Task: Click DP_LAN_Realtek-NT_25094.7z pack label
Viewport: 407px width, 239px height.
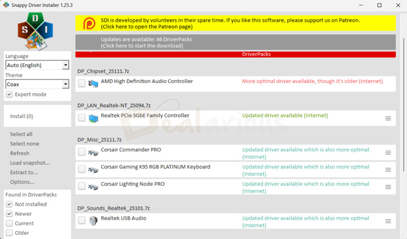Action: pyautogui.click(x=114, y=106)
